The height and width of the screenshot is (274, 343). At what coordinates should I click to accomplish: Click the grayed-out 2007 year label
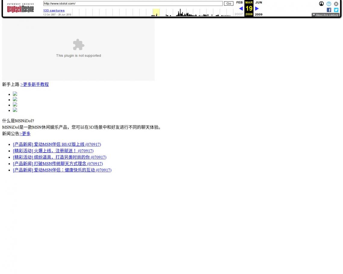[239, 14]
